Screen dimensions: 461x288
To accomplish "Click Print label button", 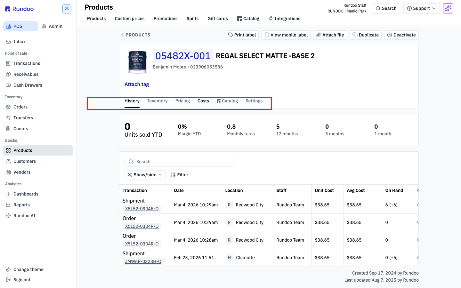I will (242, 35).
